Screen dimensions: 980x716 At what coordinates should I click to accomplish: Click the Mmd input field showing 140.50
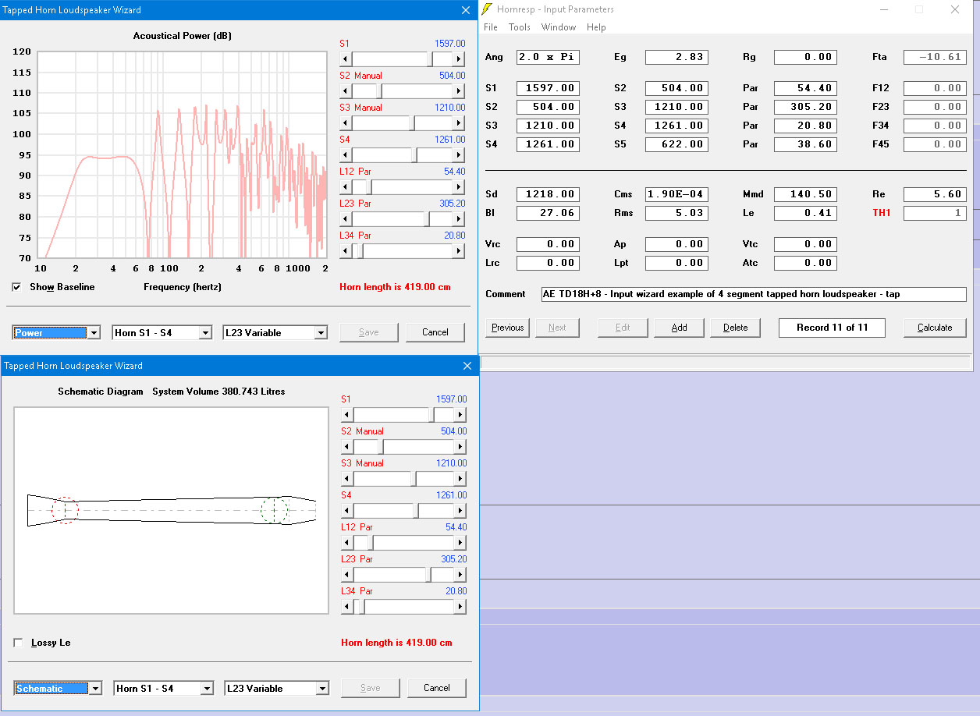pos(805,194)
